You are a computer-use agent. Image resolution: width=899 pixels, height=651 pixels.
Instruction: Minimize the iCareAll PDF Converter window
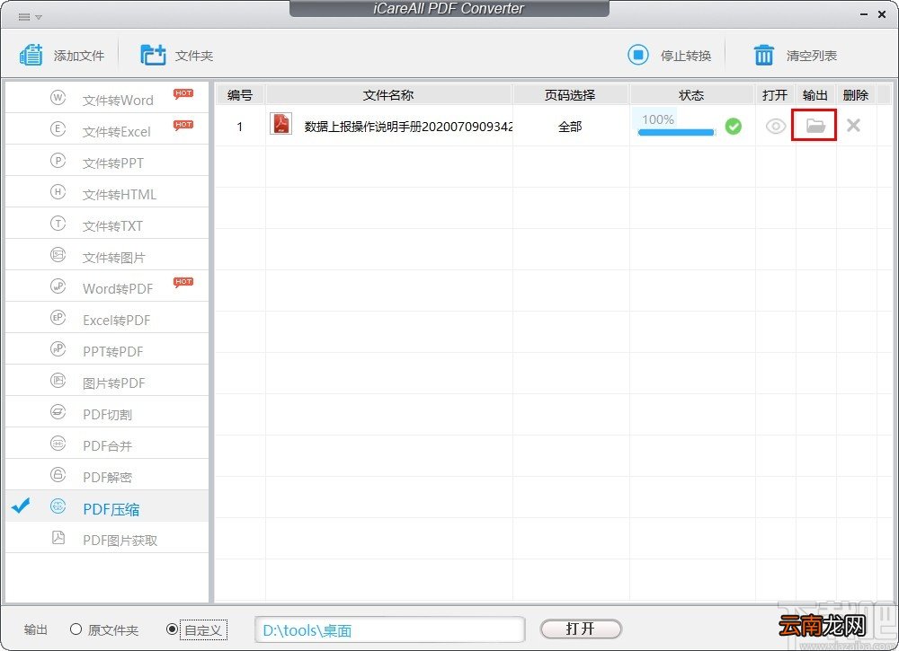click(x=864, y=15)
